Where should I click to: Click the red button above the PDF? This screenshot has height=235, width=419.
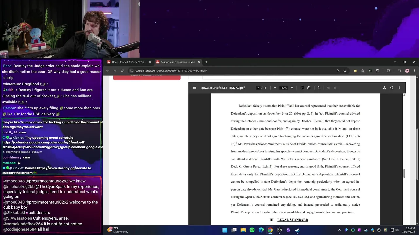147,77
